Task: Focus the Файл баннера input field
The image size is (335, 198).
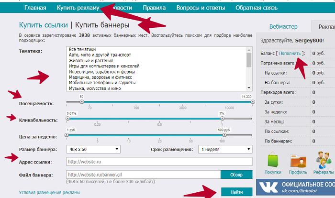Action: tap(144, 175)
